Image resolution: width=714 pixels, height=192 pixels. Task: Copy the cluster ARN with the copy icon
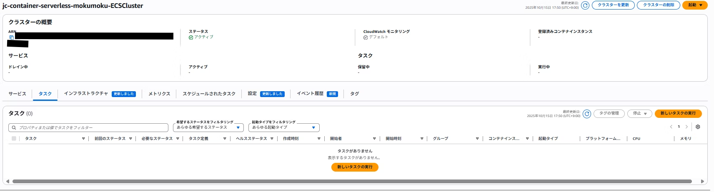coord(12,37)
